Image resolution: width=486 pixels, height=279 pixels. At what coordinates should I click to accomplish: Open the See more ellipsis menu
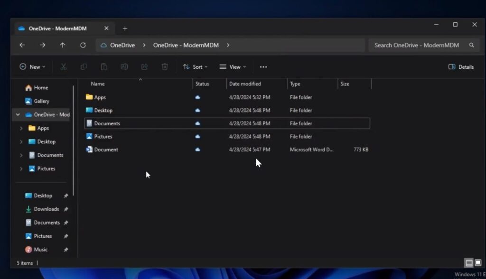click(x=263, y=67)
